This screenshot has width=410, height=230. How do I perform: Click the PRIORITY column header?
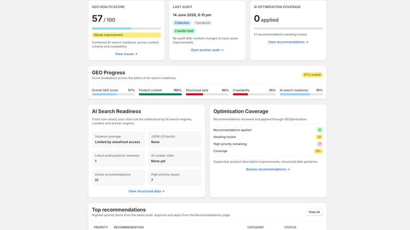101,227
